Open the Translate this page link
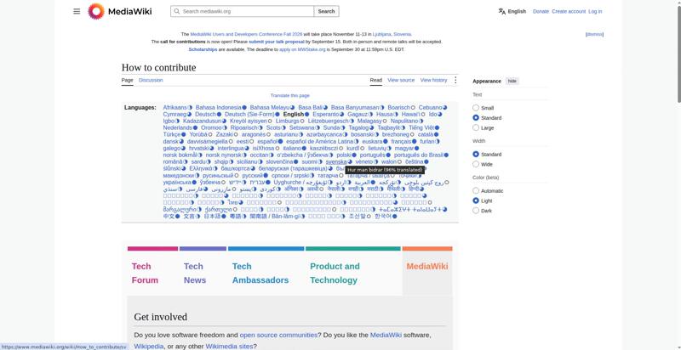 point(289,95)
